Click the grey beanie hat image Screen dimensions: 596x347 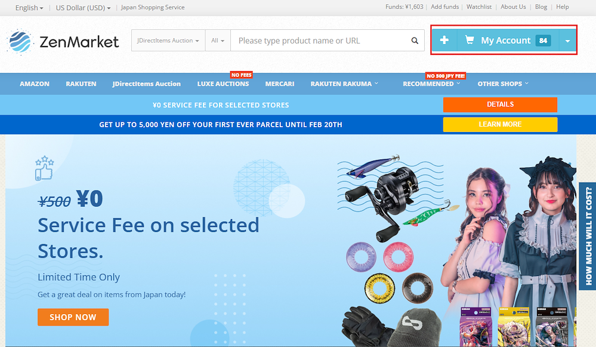(x=414, y=328)
